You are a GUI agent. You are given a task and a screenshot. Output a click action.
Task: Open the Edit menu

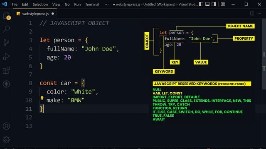click(25, 5)
